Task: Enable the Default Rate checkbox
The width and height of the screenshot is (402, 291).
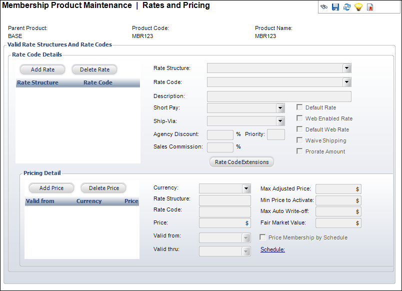Action: (299, 107)
